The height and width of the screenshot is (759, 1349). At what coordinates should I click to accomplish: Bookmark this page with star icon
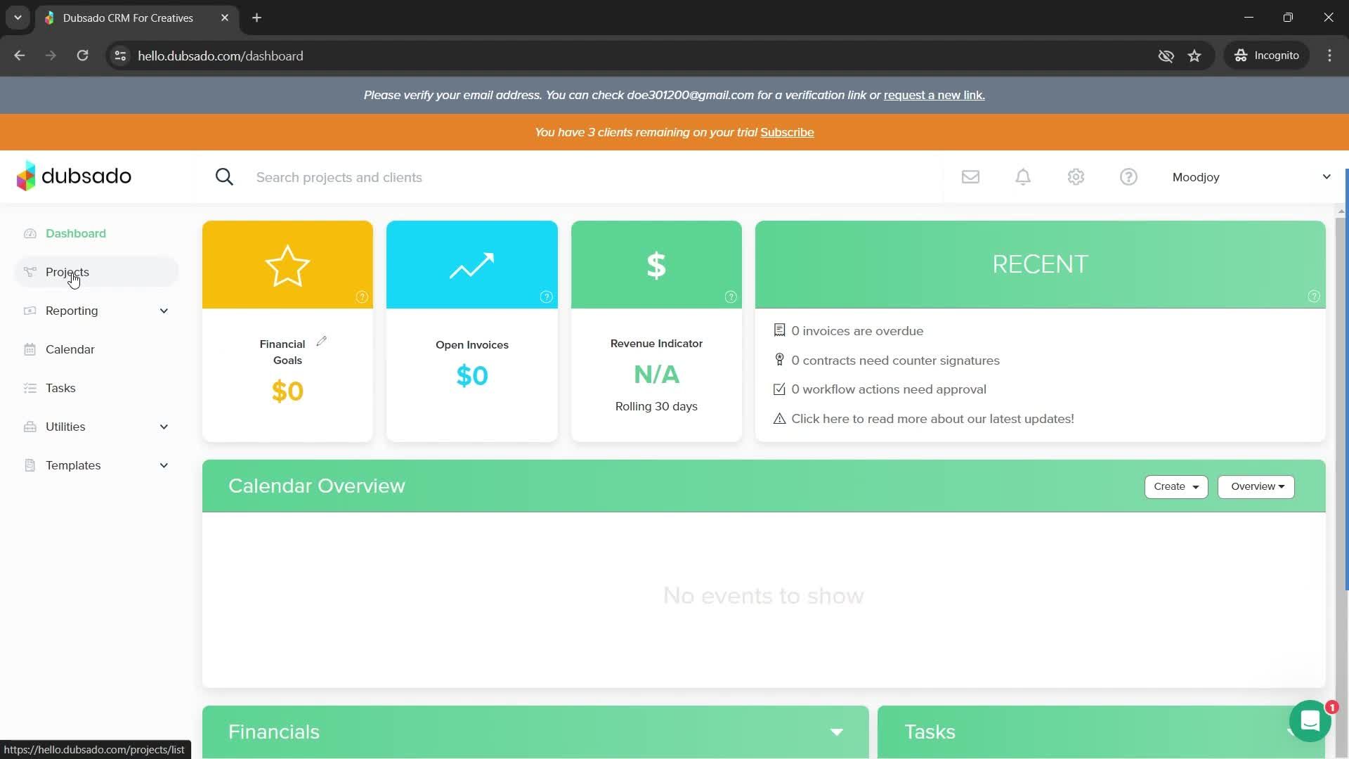pyautogui.click(x=1194, y=56)
